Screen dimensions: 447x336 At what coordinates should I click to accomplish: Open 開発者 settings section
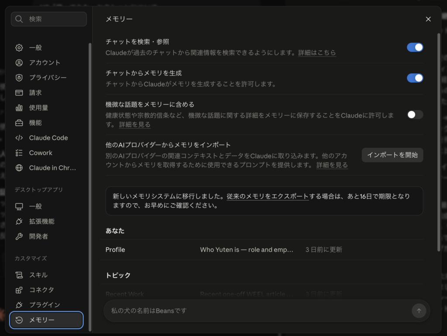[46, 237]
